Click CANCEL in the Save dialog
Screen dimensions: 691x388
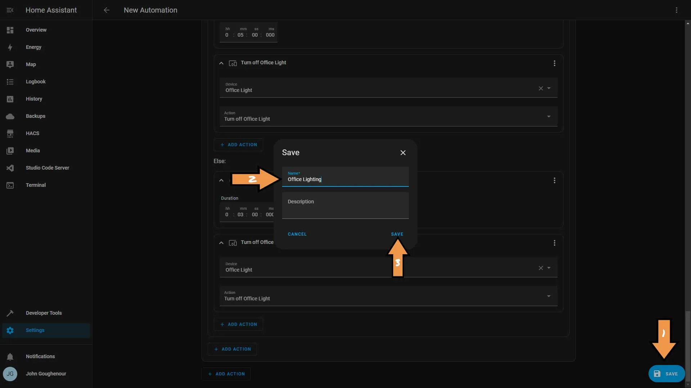[x=297, y=234]
